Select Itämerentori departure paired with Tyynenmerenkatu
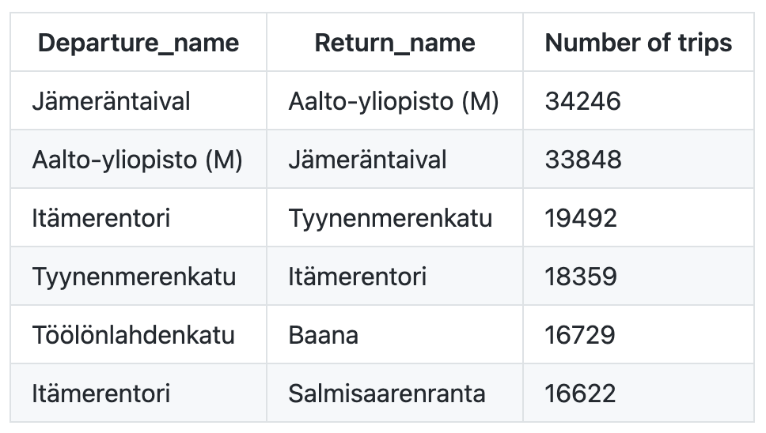Image resolution: width=766 pixels, height=433 pixels. (100, 218)
